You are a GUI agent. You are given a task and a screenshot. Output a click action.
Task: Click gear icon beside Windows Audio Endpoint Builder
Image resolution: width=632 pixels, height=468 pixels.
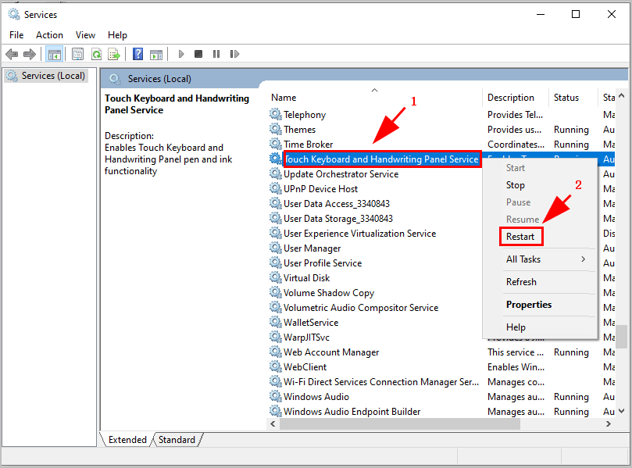pos(276,412)
